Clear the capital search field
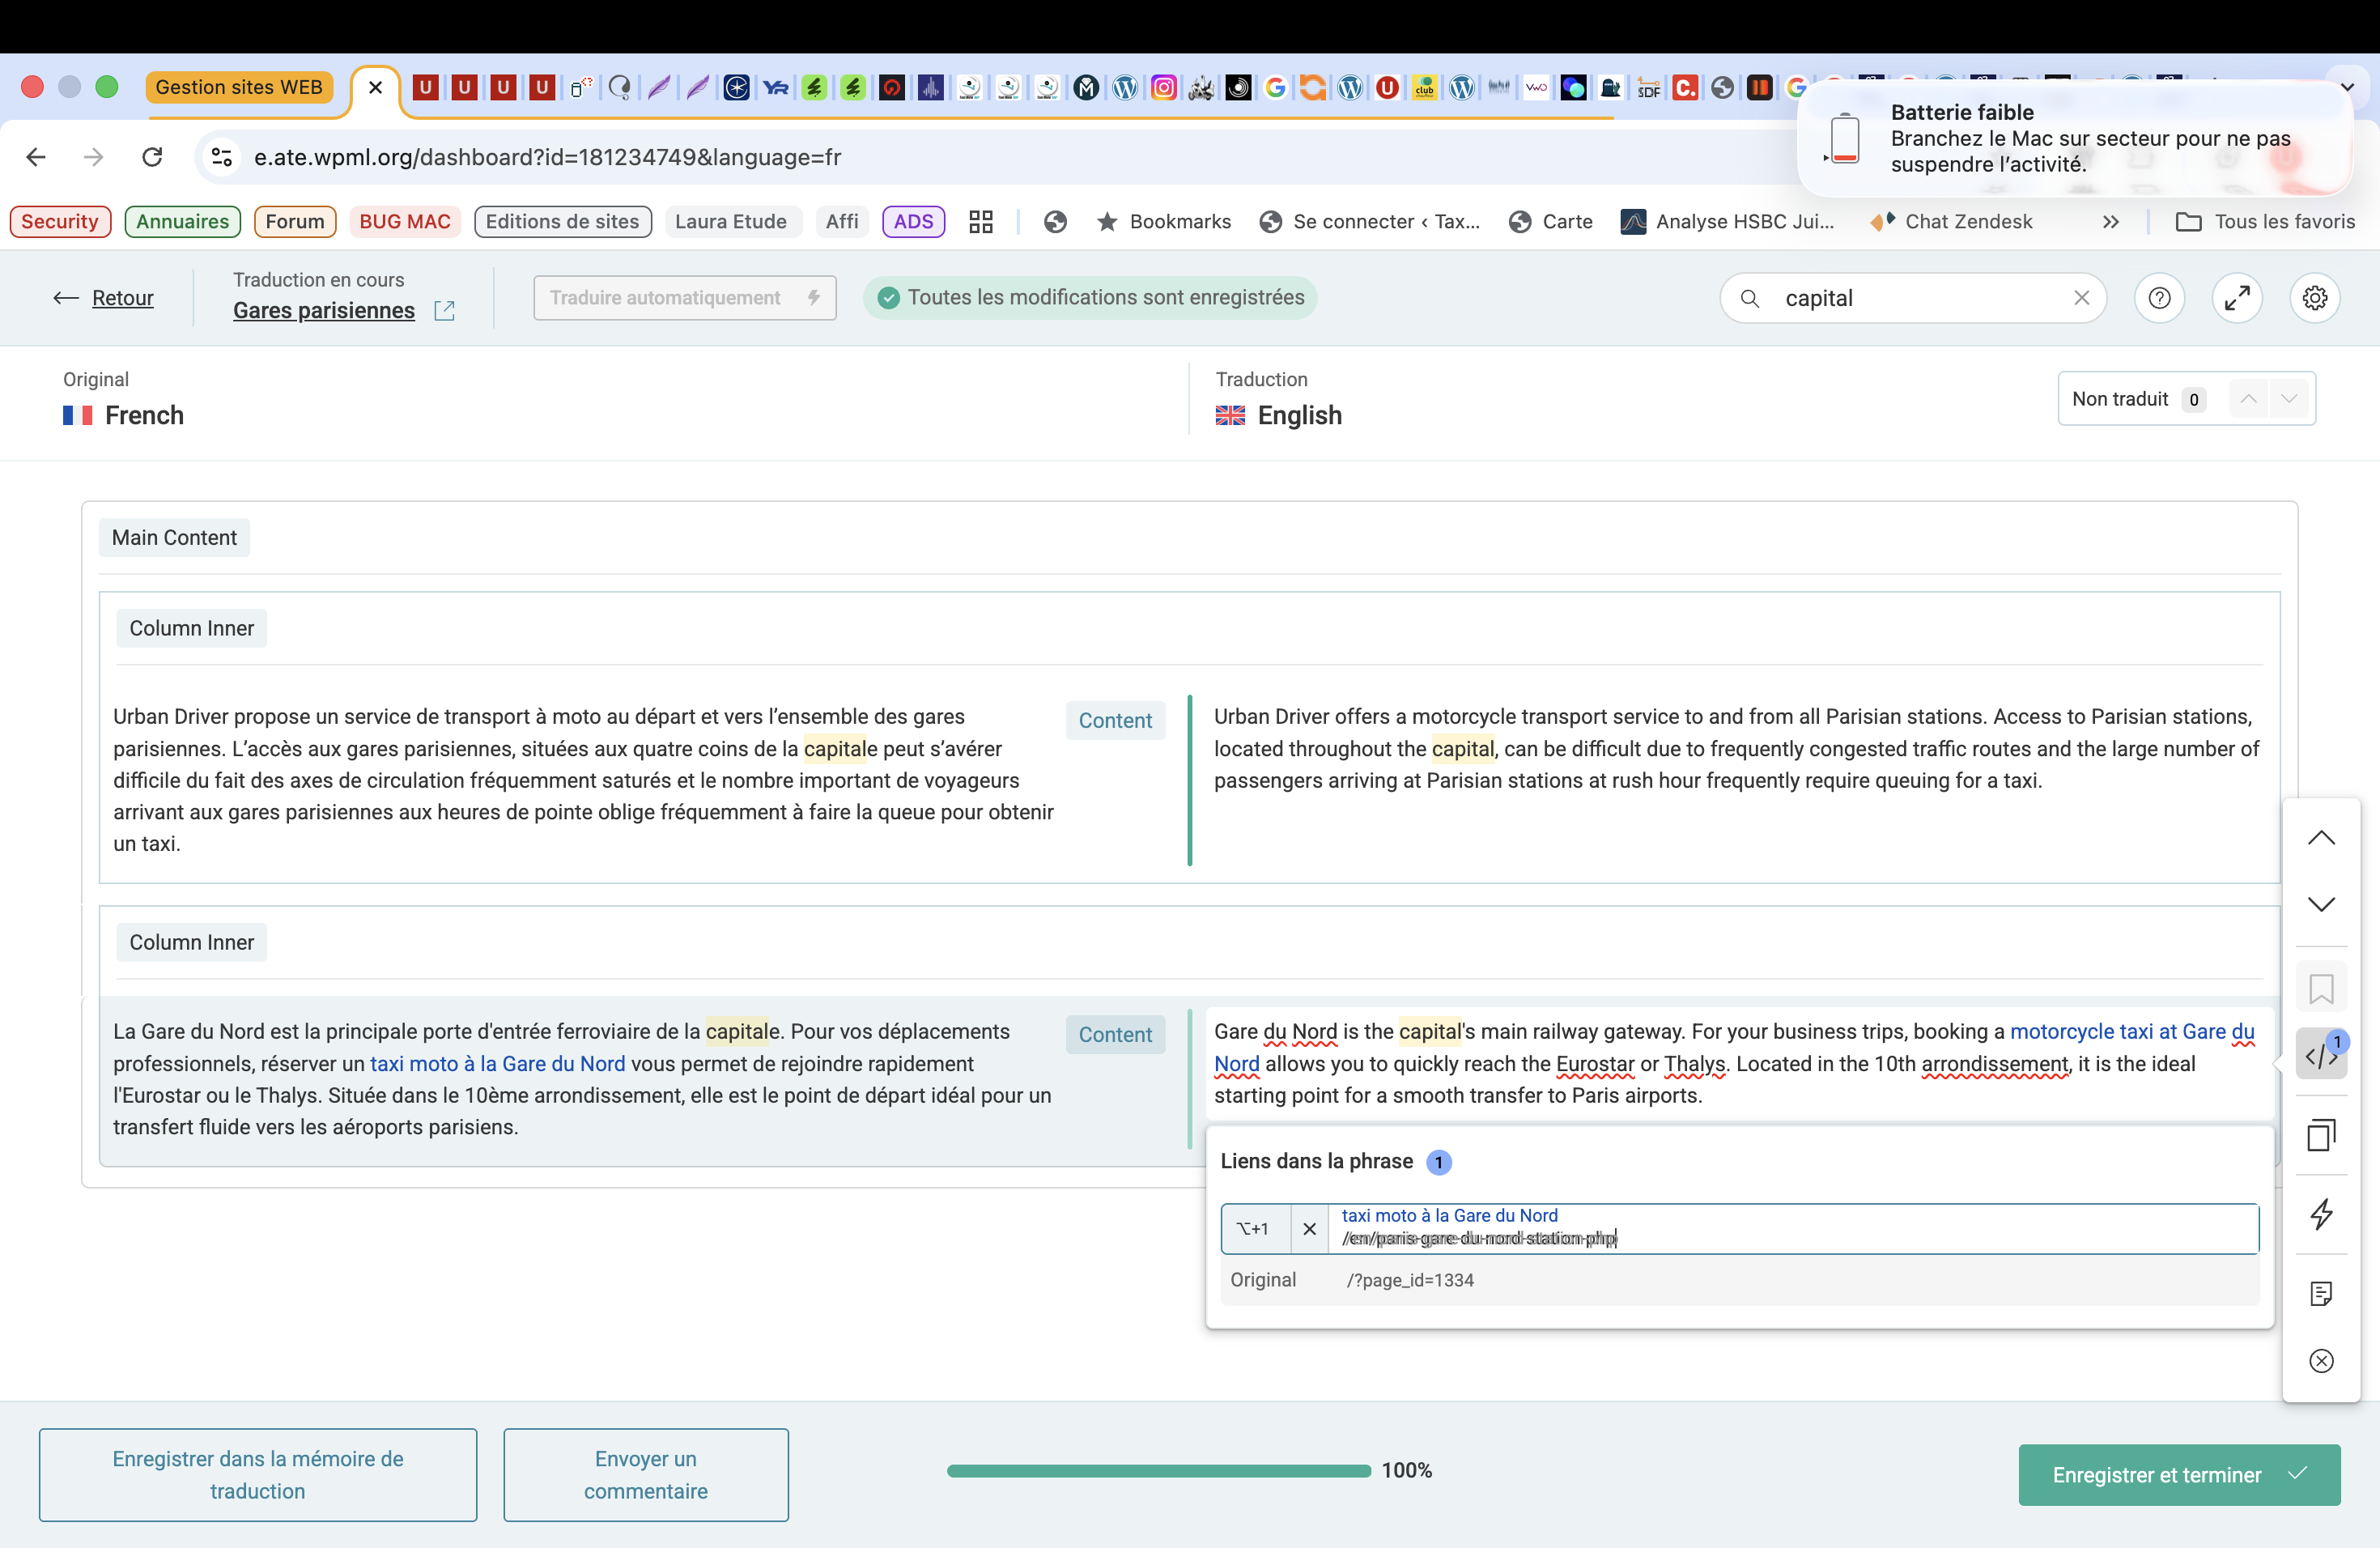2380x1548 pixels. (x=2081, y=298)
